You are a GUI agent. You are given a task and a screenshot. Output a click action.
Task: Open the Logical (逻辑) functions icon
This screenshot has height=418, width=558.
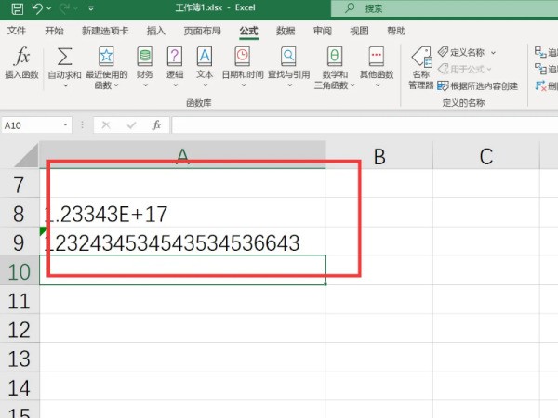click(175, 58)
